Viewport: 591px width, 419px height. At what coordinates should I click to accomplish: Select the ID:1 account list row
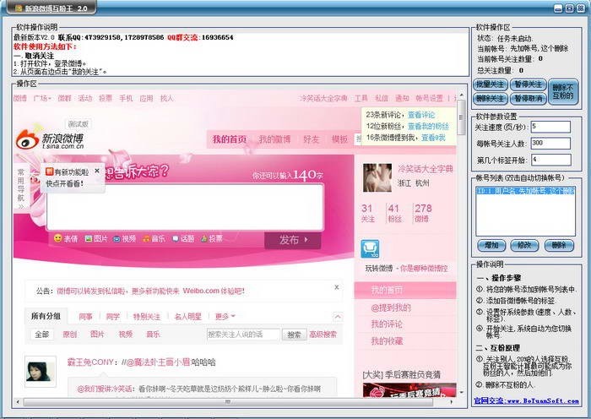click(x=525, y=191)
